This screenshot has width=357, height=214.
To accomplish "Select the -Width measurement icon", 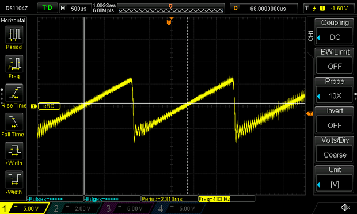I will coord(14,179).
